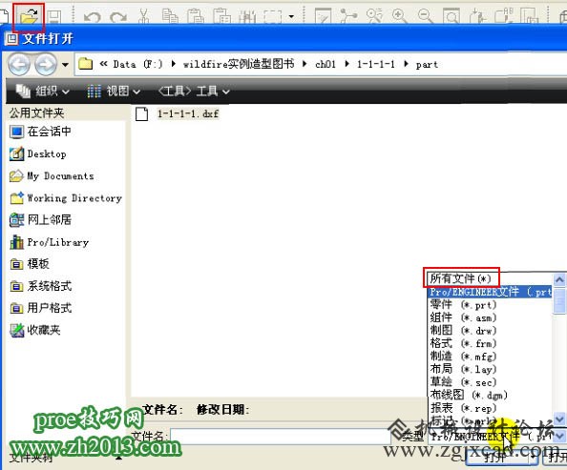
Task: Click ch01 path segment
Action: [x=325, y=64]
